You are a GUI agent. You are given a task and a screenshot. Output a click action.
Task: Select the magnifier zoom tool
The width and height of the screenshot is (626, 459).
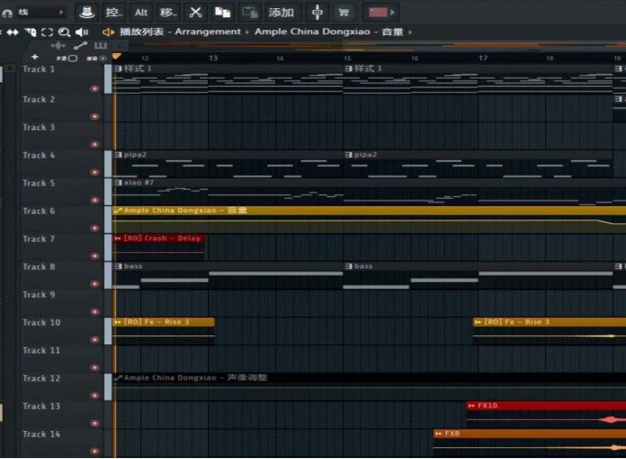pyautogui.click(x=64, y=33)
